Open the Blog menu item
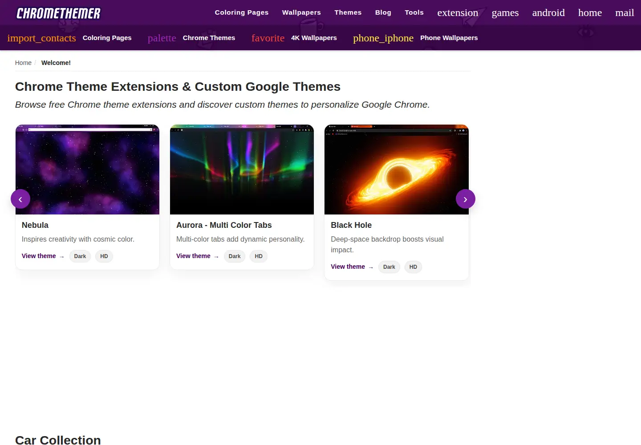Image resolution: width=641 pixels, height=445 pixels. click(383, 12)
